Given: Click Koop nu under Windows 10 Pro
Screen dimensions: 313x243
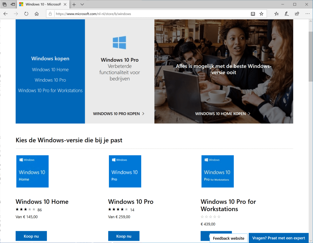Looking at the screenshot, I should 124,236.
